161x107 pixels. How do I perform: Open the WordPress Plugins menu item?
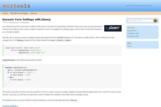(19, 13)
